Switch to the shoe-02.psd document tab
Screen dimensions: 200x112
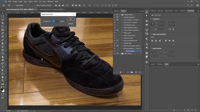(51, 9)
